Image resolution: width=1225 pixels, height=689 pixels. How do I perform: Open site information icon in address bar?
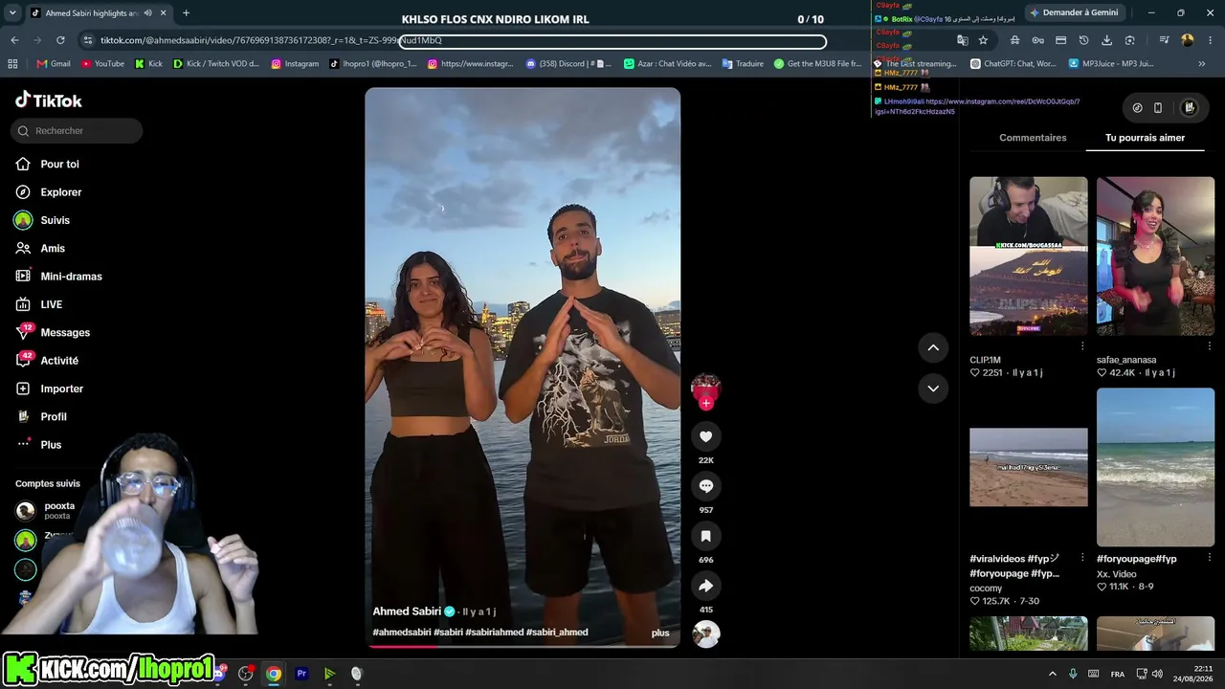(88, 40)
